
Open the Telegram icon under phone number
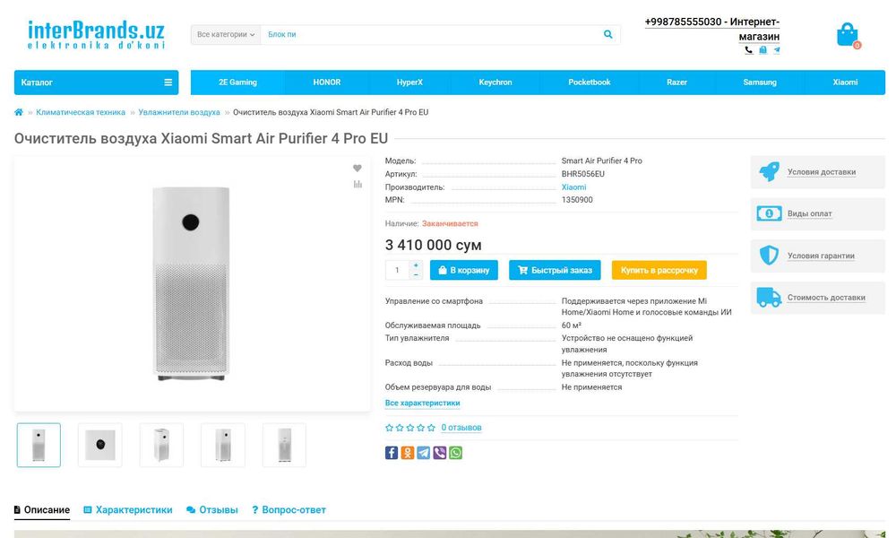coord(777,50)
